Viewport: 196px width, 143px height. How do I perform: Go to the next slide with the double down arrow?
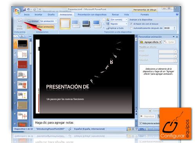[x=136, y=114]
